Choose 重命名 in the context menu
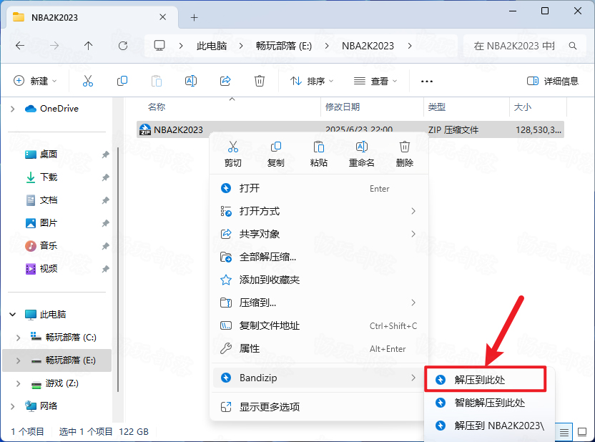595x442 pixels. 362,154
